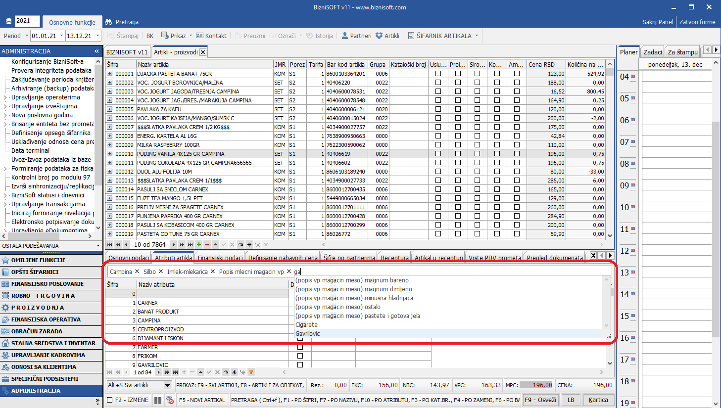721x408 pixels.
Task: Click the Kartica button
Action: coord(598,400)
